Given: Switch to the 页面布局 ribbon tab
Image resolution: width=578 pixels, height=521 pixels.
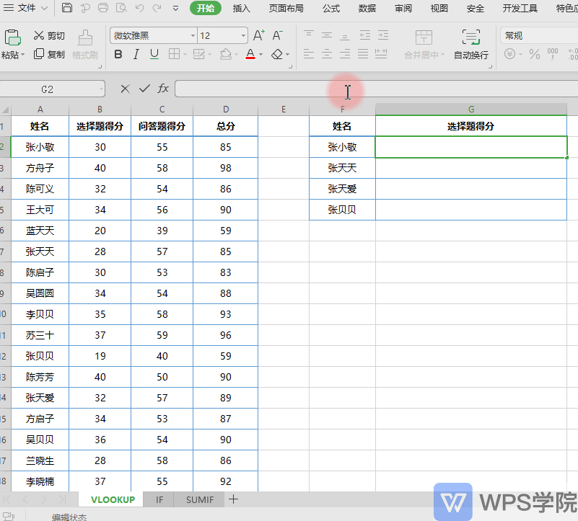Looking at the screenshot, I should (x=286, y=8).
